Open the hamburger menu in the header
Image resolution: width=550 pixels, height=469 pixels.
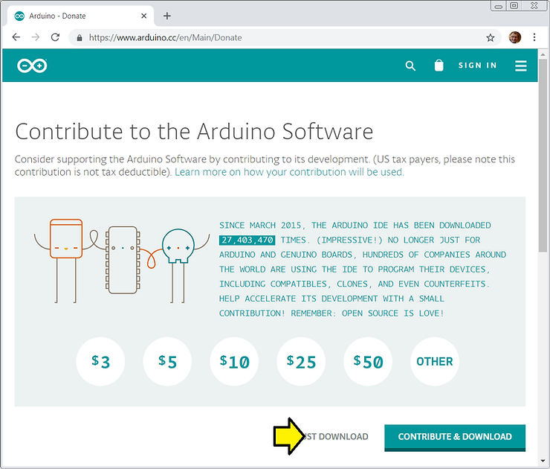coord(520,66)
